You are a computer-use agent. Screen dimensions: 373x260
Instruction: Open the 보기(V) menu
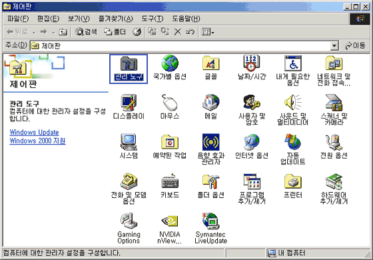pyautogui.click(x=79, y=19)
